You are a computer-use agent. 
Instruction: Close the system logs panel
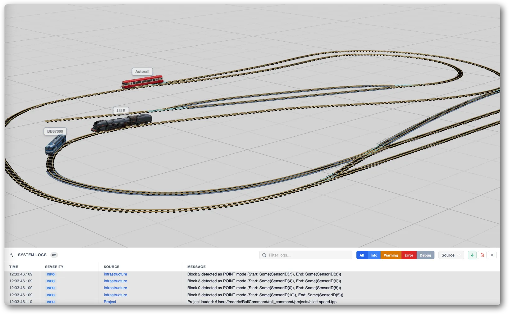(492, 255)
